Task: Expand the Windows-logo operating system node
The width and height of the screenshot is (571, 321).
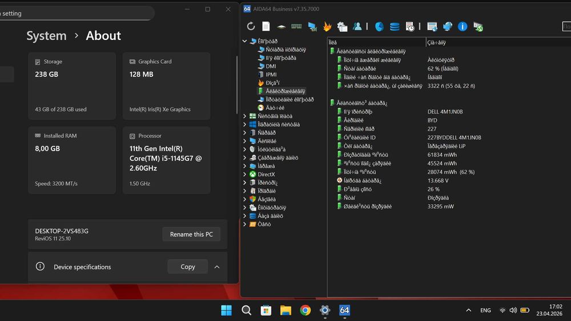Action: 245,124
